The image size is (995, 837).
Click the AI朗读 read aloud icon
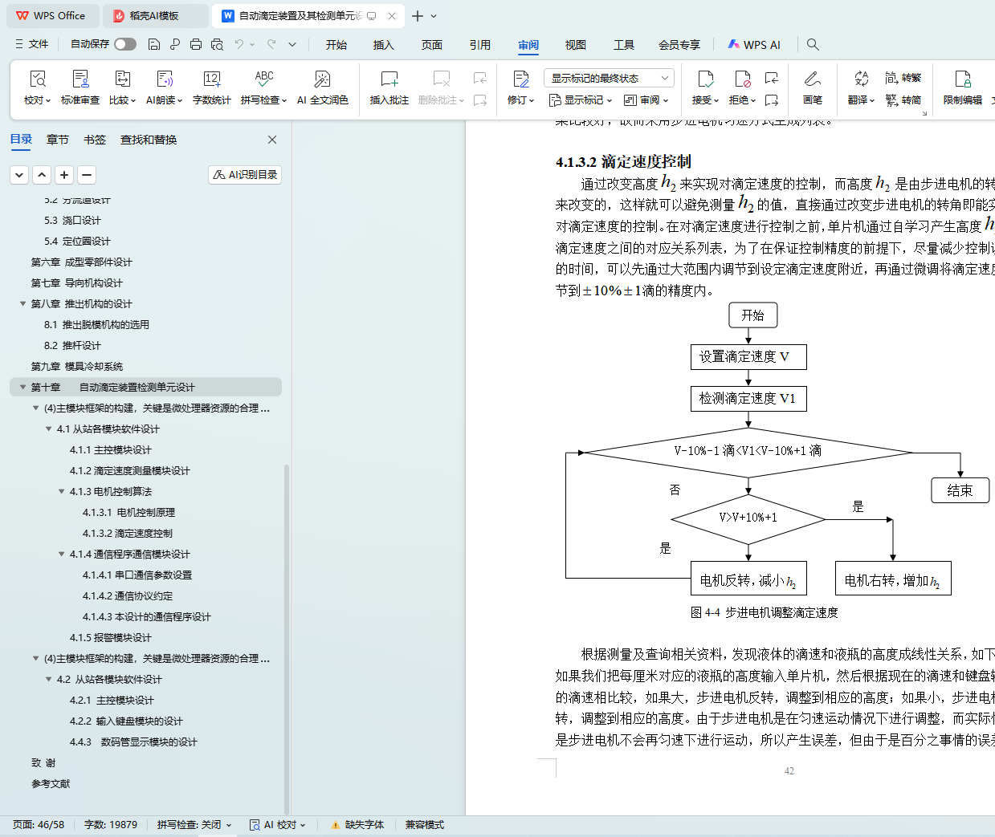[x=164, y=79]
